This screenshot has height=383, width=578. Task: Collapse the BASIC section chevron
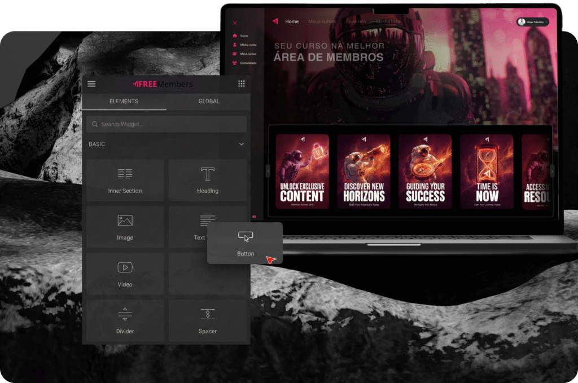coord(242,144)
